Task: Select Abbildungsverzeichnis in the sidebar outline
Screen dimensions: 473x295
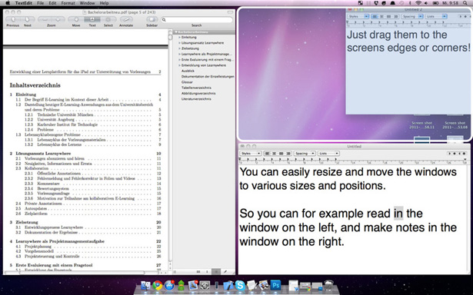Action: [x=198, y=94]
